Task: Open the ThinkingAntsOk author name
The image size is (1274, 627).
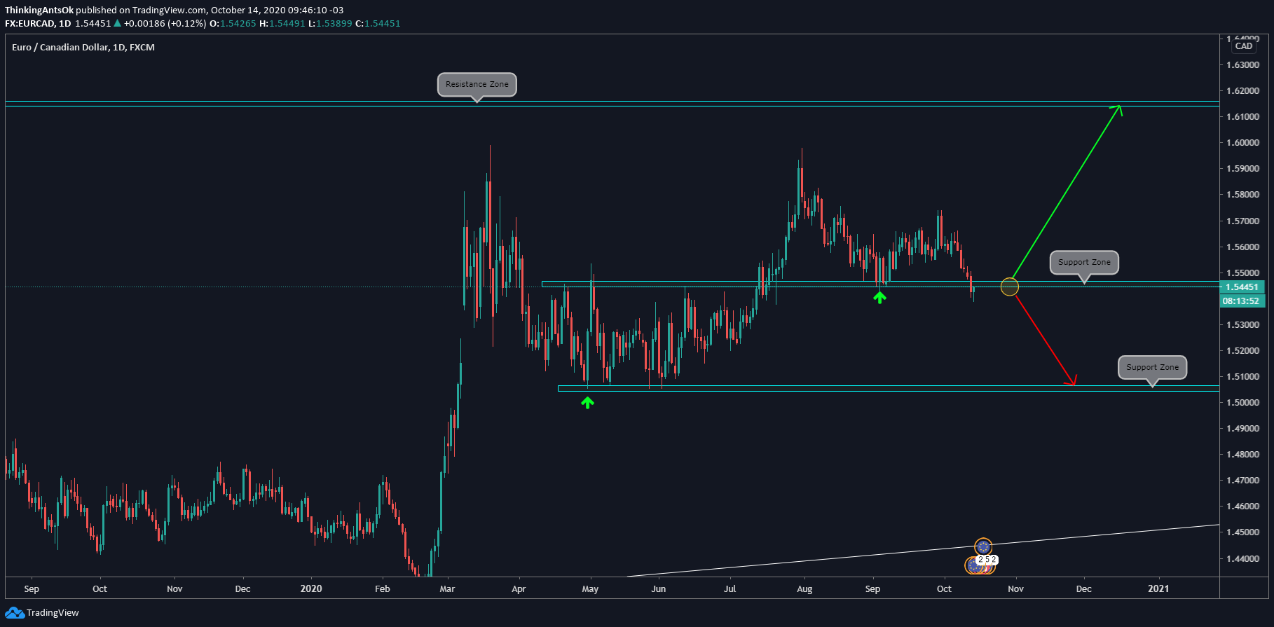Action: point(39,11)
